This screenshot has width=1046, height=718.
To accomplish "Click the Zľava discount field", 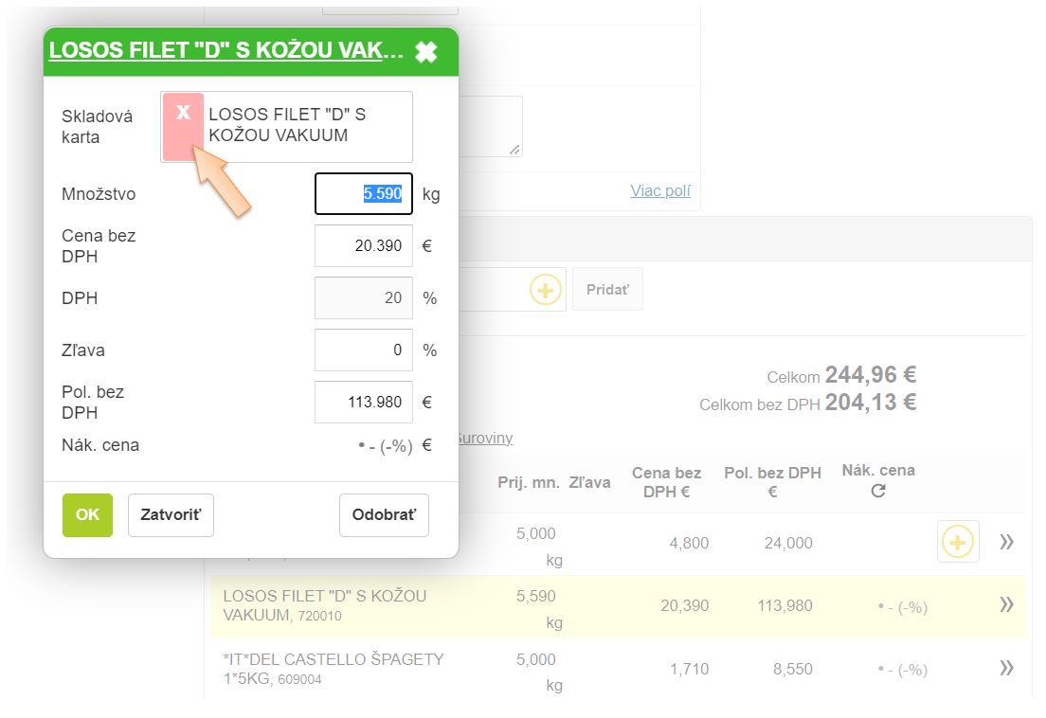I will pos(364,350).
